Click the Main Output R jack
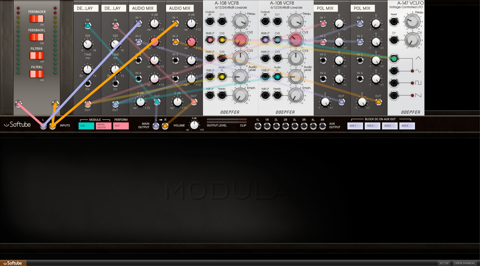 [x=165, y=126]
